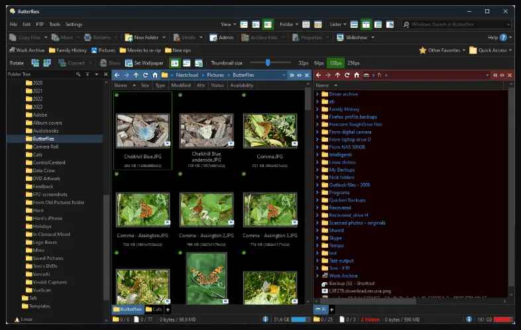Viewport: 521px width, 330px height.
Task: Close the Folder Tree panel
Action: coord(105,74)
